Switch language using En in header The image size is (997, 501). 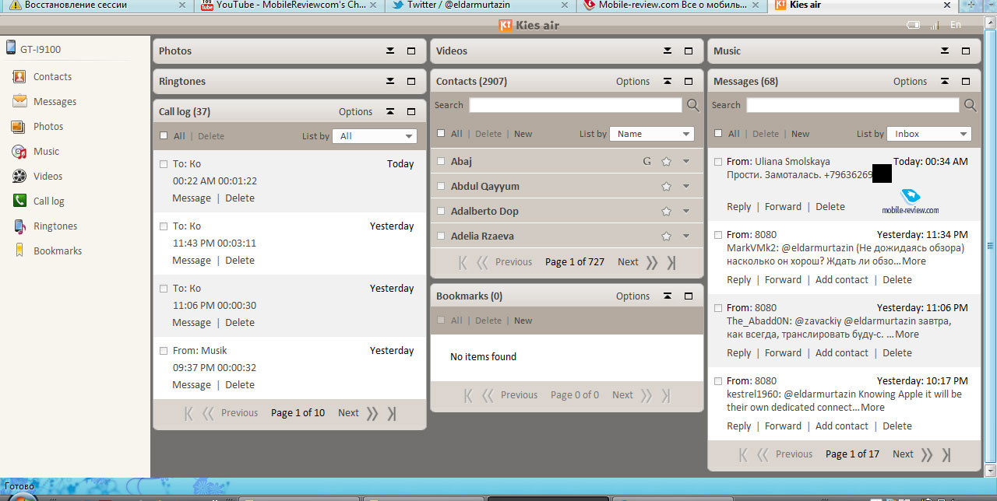956,25
